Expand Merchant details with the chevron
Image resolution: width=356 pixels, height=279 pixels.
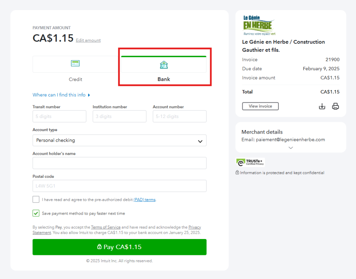pyautogui.click(x=291, y=148)
